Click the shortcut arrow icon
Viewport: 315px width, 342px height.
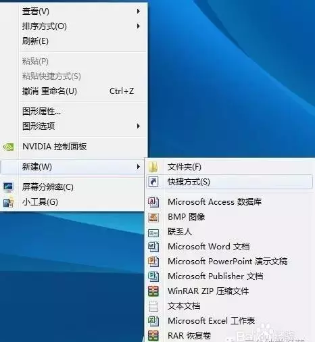pos(153,182)
